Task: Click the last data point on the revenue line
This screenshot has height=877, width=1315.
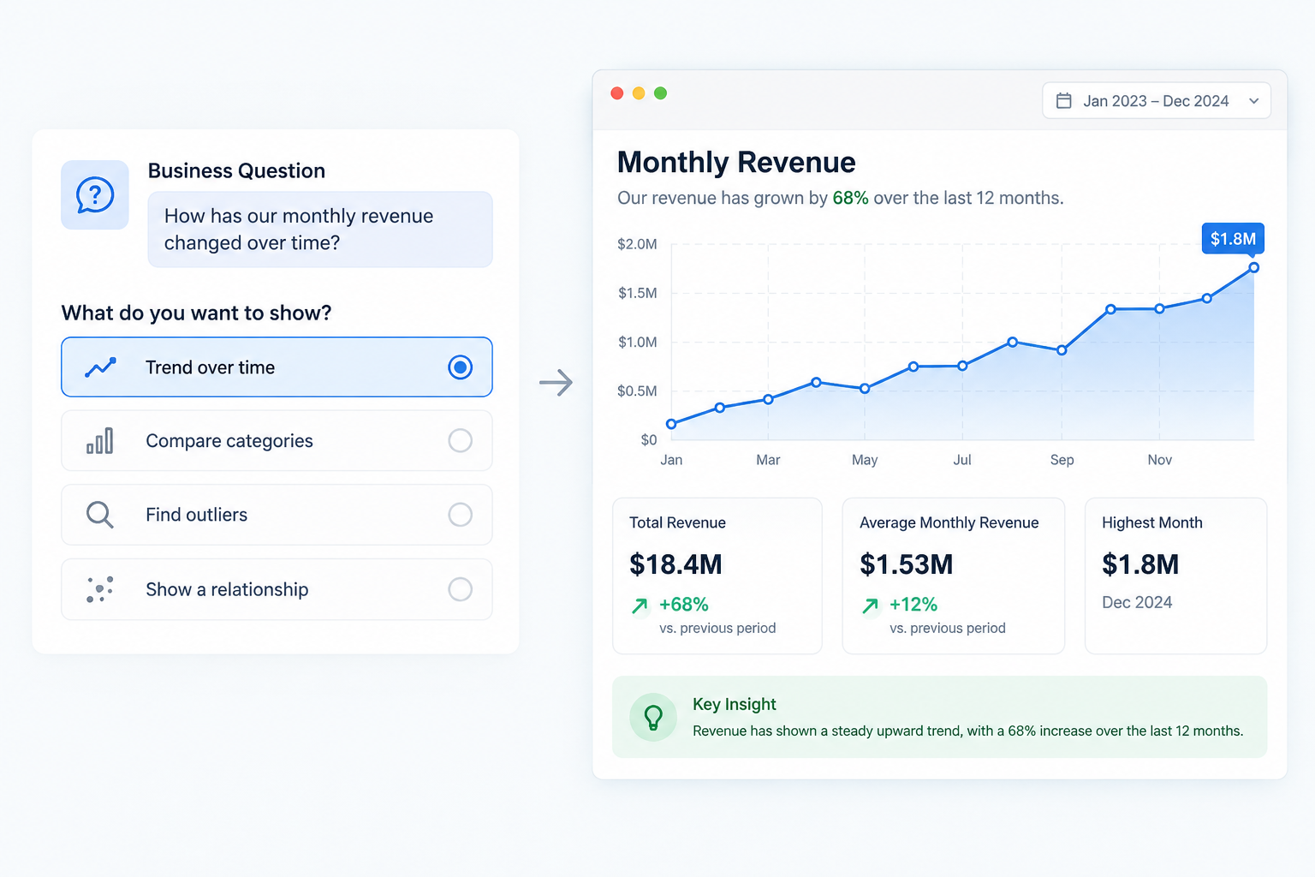Action: 1253,268
